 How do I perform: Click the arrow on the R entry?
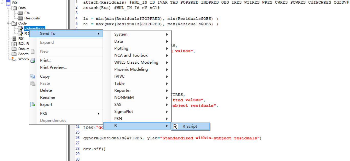[167, 126]
